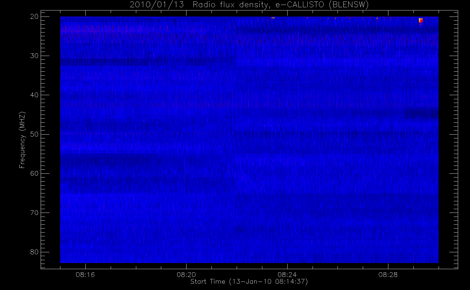The width and height of the screenshot is (470, 290).
Task: Click the 20 frequency tick label
Action: tap(34, 17)
